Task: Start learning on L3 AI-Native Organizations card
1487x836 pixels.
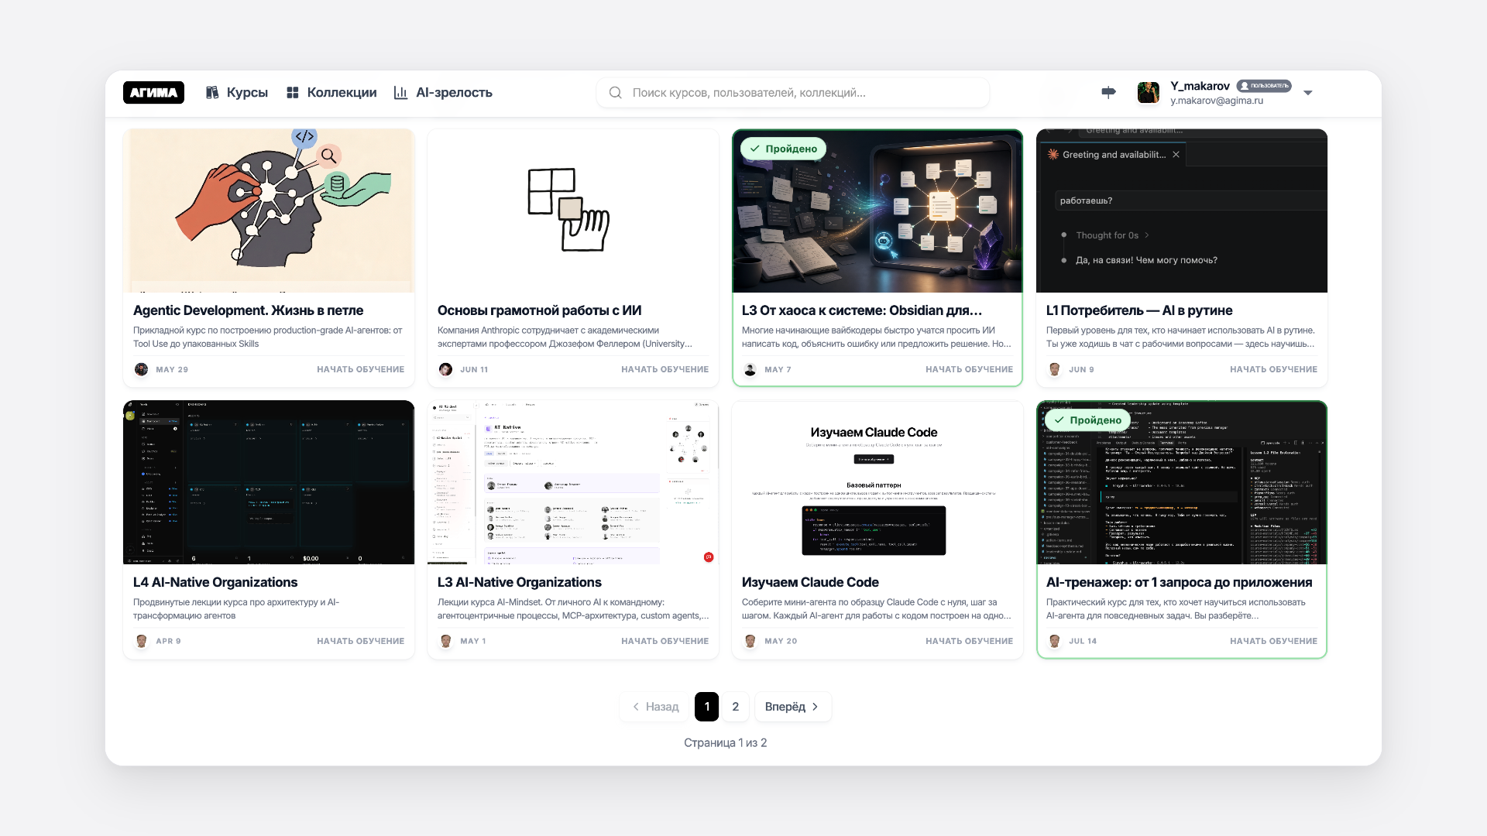Action: click(665, 641)
